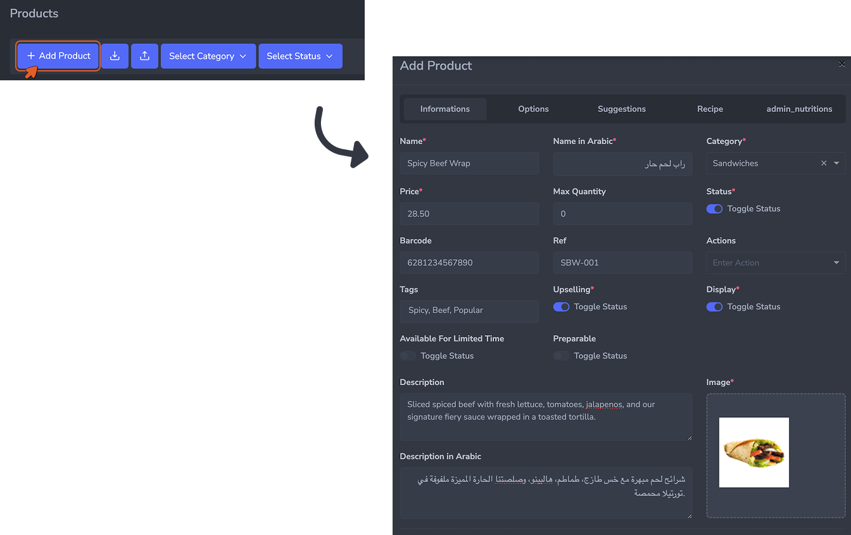Click the Ref field with SBW-001

[x=623, y=262]
